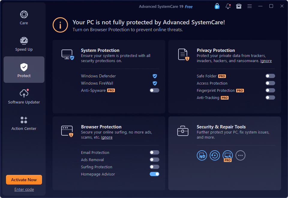Disable the Homepage Advisor toggle
The height and width of the screenshot is (198, 288).
pyautogui.click(x=154, y=174)
